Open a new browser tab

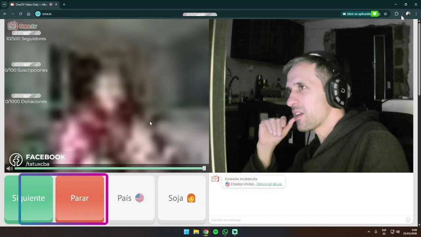pos(64,4)
